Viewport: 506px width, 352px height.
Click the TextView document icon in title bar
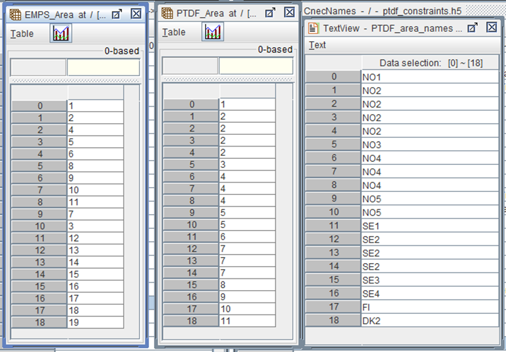(313, 28)
